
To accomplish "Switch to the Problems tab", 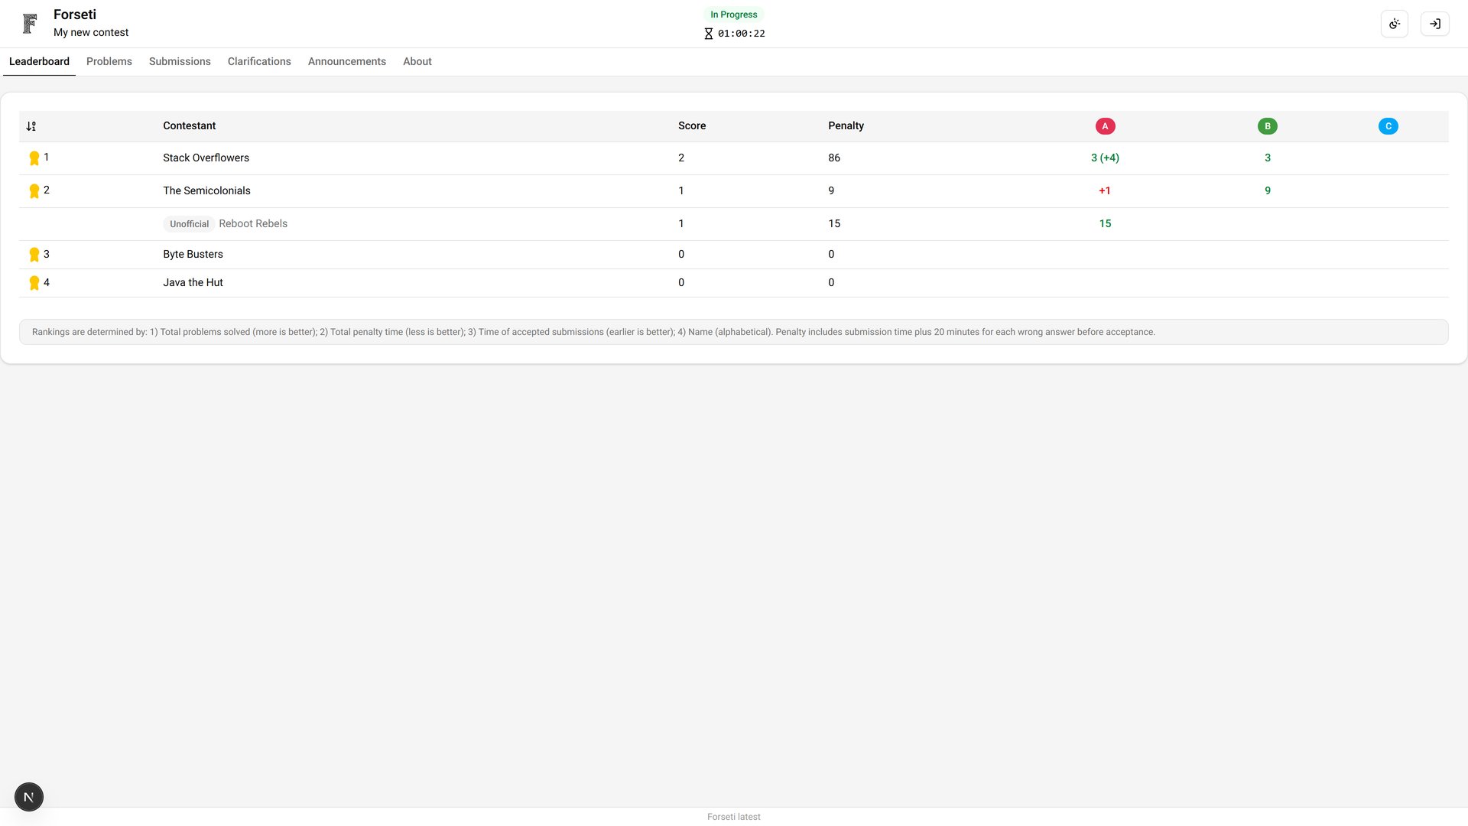I will 109,61.
